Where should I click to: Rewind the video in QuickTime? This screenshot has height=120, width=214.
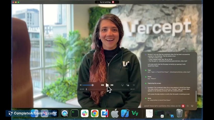coord(102,85)
